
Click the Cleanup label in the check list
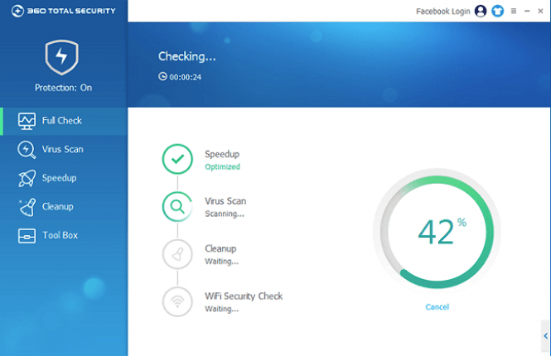[220, 248]
